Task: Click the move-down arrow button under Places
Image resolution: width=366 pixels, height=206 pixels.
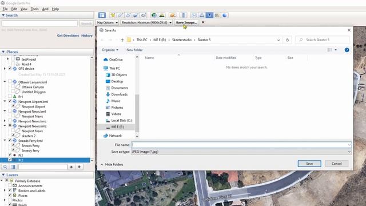Action: pyautogui.click(x=79, y=167)
